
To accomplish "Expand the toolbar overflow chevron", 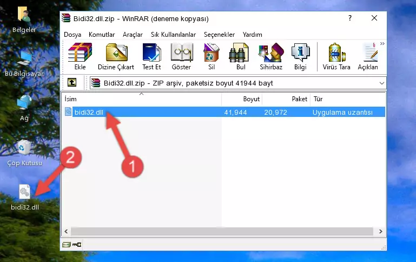I will (382, 43).
